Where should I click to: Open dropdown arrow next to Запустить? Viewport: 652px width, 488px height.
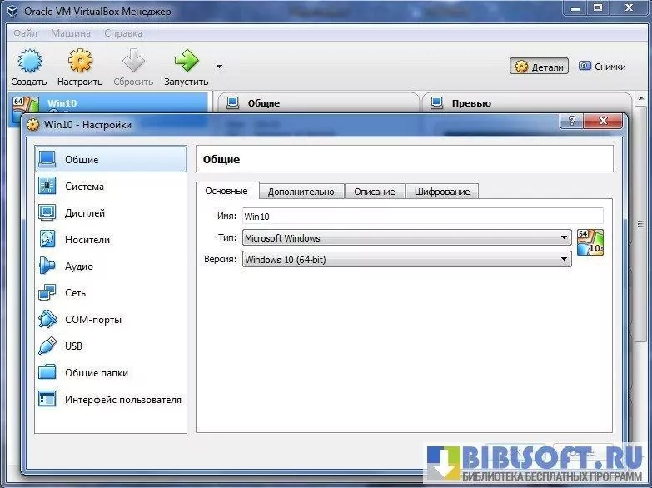coord(219,66)
